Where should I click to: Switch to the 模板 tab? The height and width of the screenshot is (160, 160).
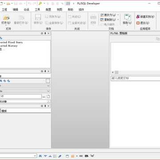[4, 111]
